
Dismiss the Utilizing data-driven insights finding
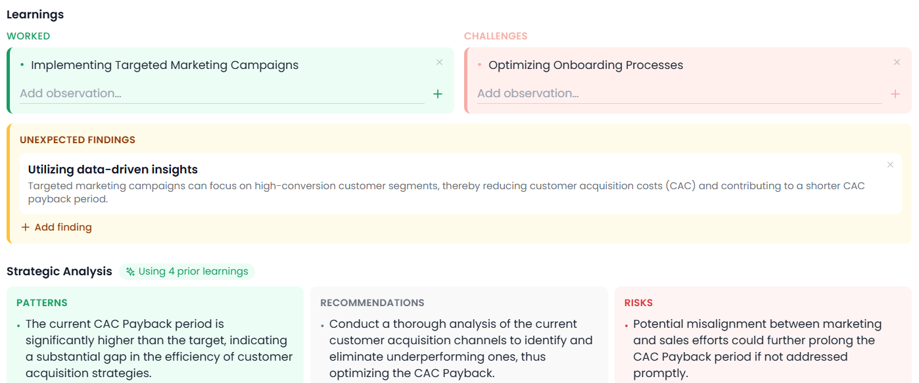[890, 165]
